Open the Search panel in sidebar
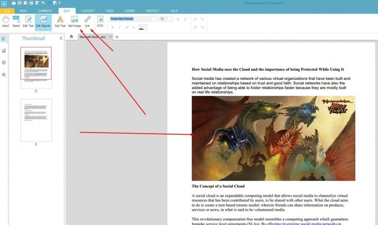 (4, 75)
